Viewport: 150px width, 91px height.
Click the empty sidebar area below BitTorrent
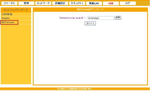coord(16,54)
